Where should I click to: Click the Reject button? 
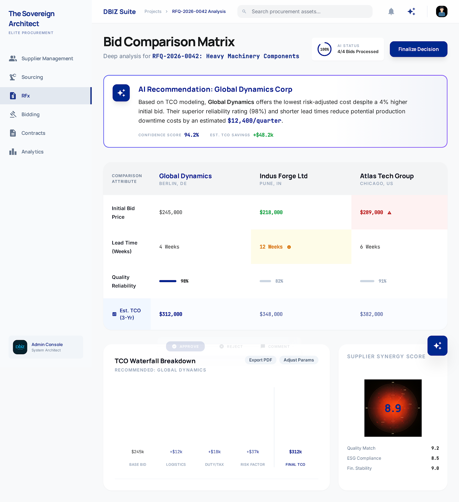pyautogui.click(x=231, y=346)
